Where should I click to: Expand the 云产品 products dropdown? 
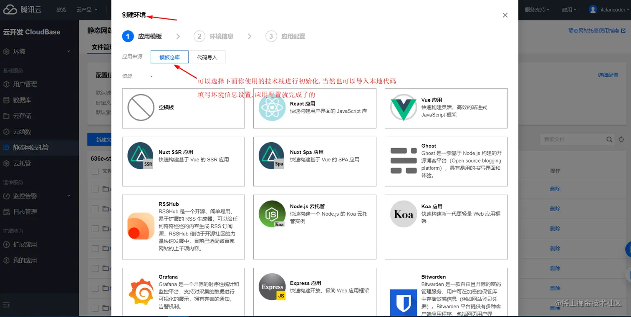(87, 9)
